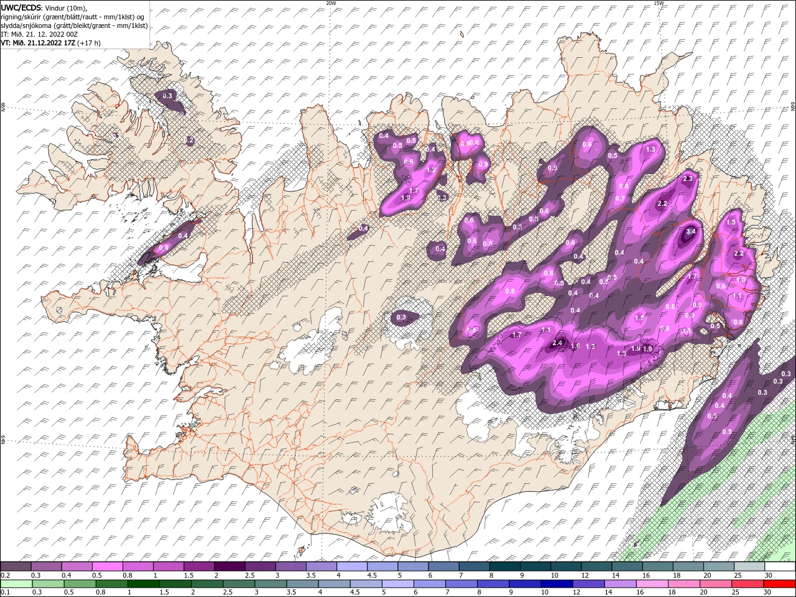The height and width of the screenshot is (597, 796).
Task: Click the 2.3 snowfall value on map
Action: [688, 178]
